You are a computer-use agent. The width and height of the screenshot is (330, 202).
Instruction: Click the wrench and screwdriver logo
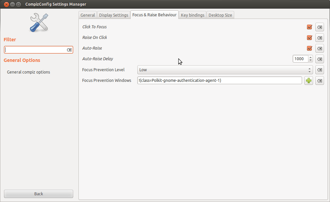pos(39,23)
